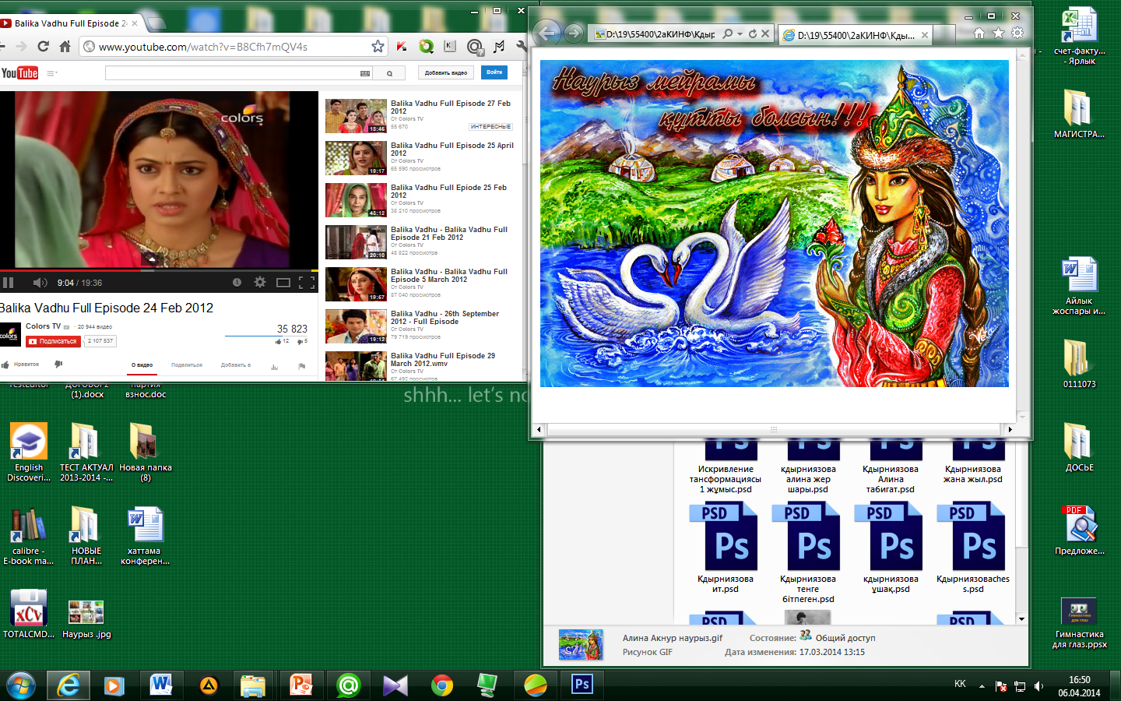The height and width of the screenshot is (701, 1121).
Task: Go back in the Internet Explorer window
Action: coord(548,33)
